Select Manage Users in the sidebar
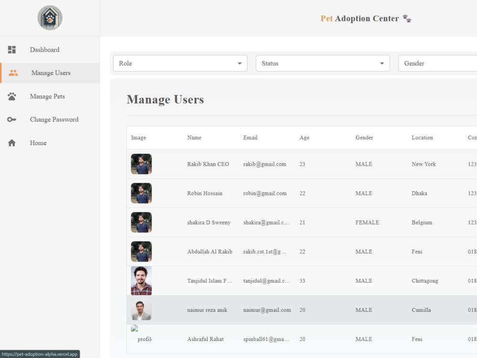 point(50,73)
